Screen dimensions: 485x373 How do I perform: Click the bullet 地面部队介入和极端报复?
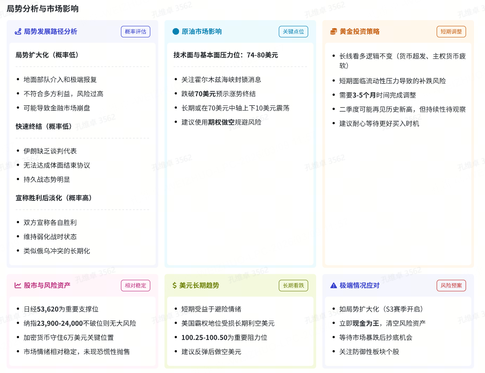point(60,80)
